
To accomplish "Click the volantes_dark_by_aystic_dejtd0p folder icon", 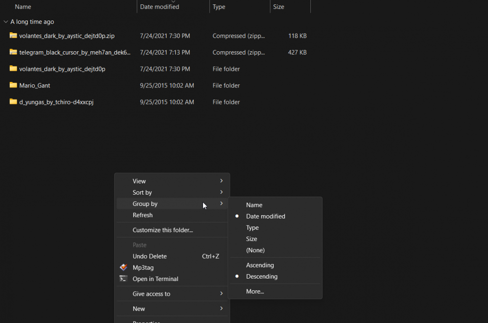I will pyautogui.click(x=12, y=69).
